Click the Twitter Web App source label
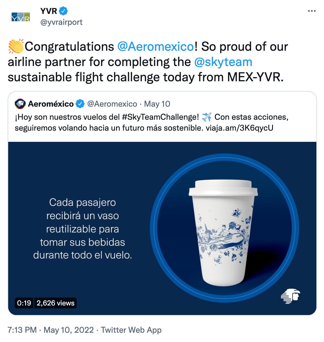 [x=131, y=330]
